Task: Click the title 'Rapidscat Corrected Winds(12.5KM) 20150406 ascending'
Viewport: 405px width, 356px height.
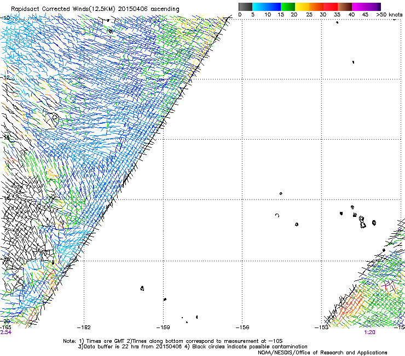Action: click(x=95, y=9)
